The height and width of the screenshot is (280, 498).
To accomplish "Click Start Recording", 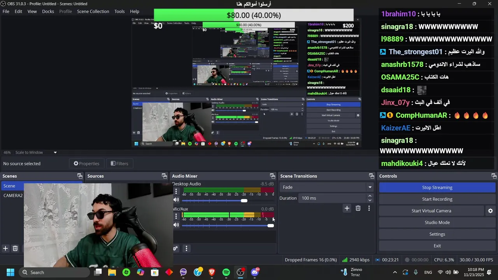I will point(437,199).
